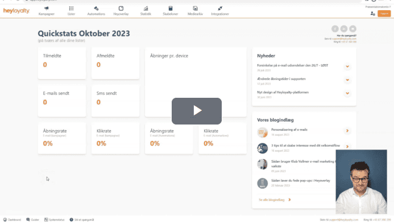
Task: Click the footer support email link
Action: point(343,219)
